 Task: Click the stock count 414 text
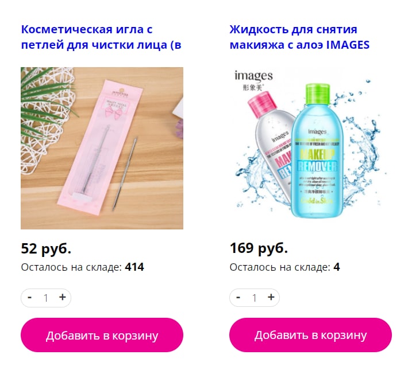(134, 267)
